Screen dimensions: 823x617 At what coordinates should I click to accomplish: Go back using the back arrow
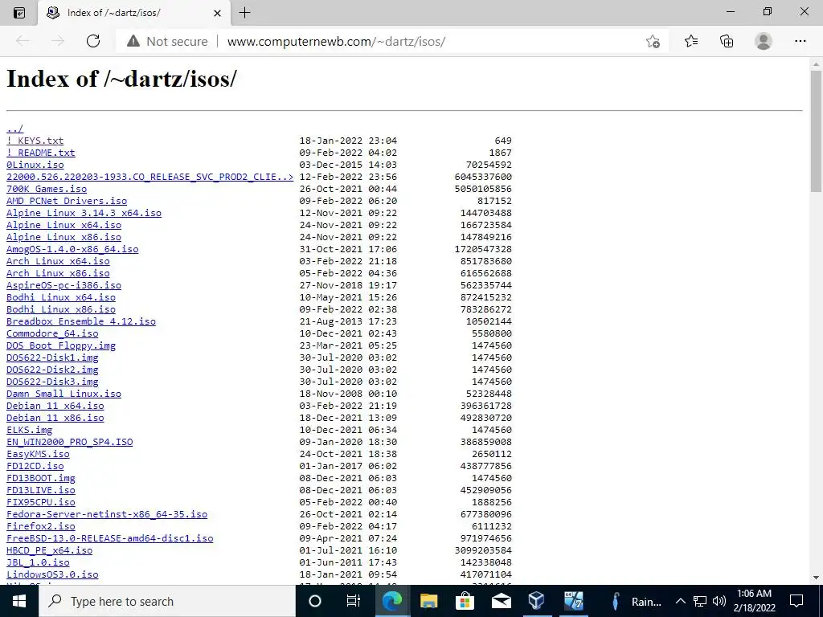tap(23, 41)
